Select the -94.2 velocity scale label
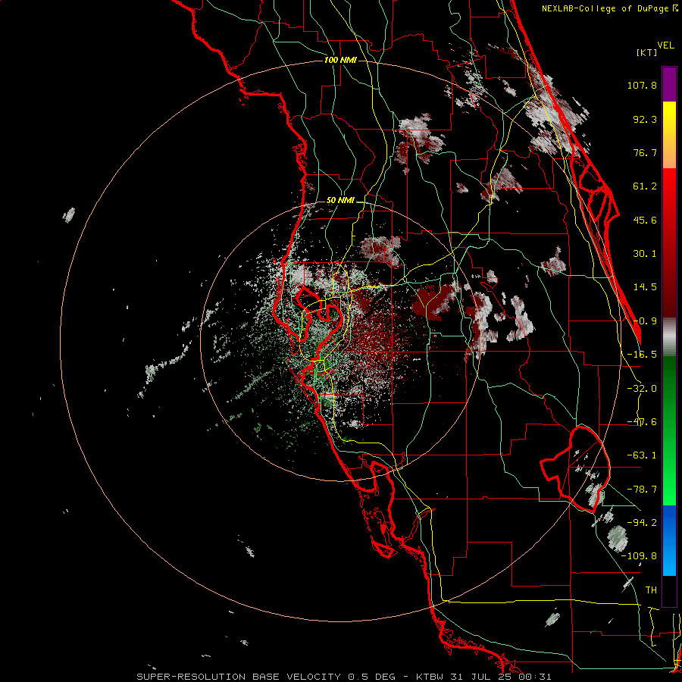 tap(642, 522)
